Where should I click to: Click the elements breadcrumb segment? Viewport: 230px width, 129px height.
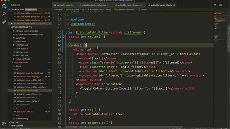59,10
